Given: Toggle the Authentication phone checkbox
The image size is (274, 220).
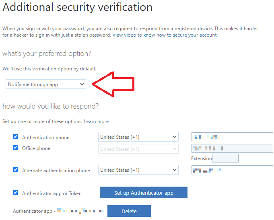Looking at the screenshot, I should click(15, 137).
